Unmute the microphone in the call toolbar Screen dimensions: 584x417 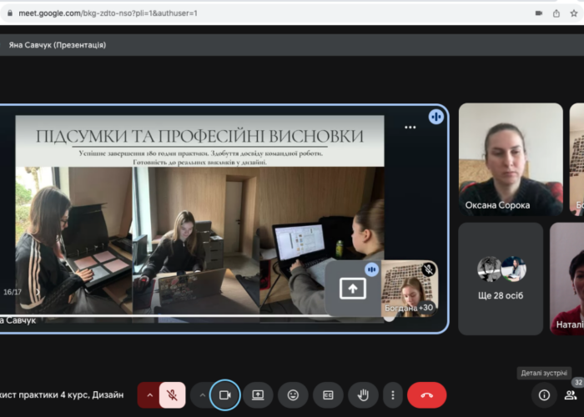pos(173,394)
